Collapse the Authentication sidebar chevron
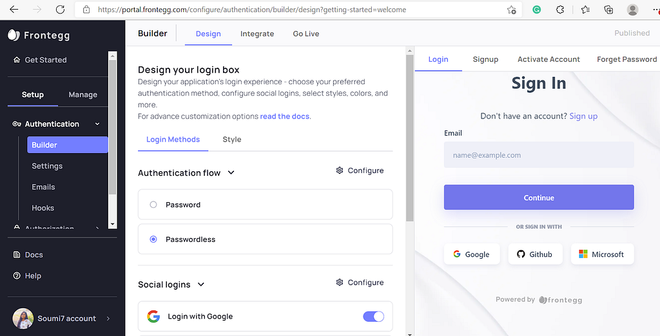The height and width of the screenshot is (336, 660). point(97,124)
